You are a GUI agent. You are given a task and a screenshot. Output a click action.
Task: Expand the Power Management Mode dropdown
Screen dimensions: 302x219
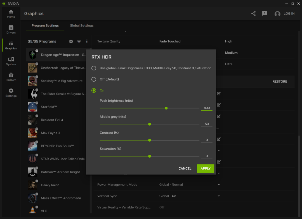[x=219, y=185]
